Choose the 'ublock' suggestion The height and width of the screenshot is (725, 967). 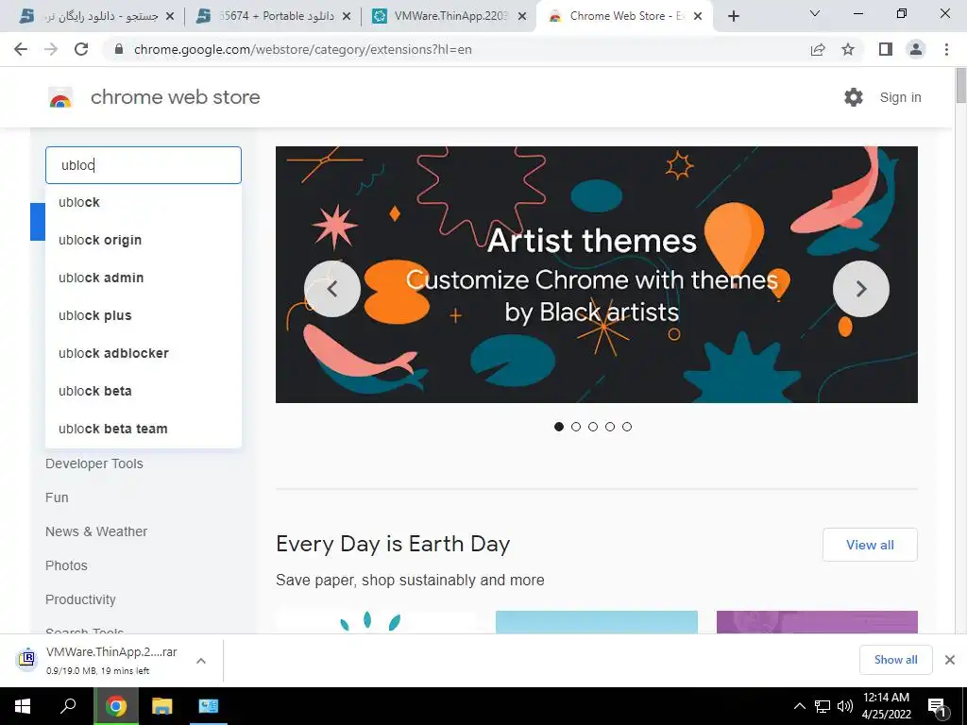point(144,202)
